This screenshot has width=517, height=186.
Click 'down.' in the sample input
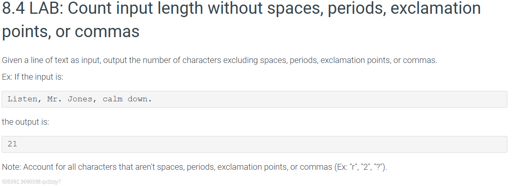pos(140,99)
